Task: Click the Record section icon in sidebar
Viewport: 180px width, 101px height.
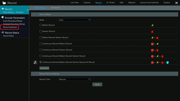Action: (x=3, y=9)
